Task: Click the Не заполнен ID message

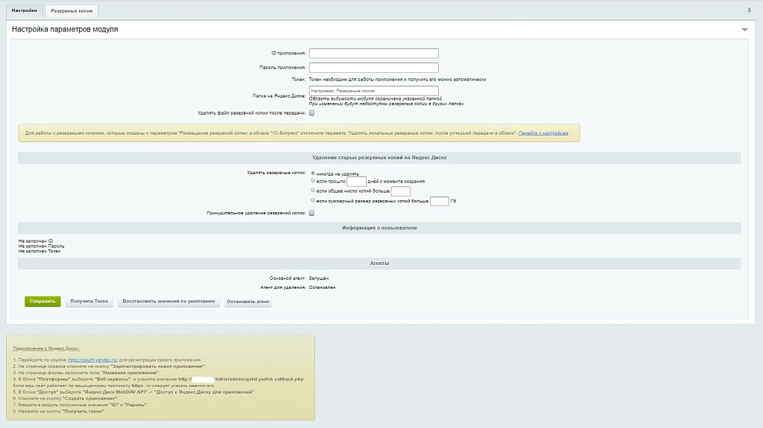Action: point(36,240)
